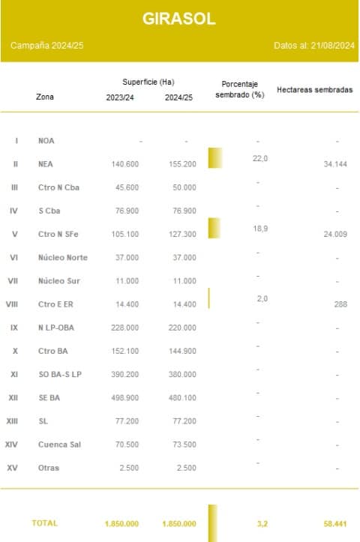Select the Cuenca Sal row label
The width and height of the screenshot is (360, 542).
click(59, 445)
